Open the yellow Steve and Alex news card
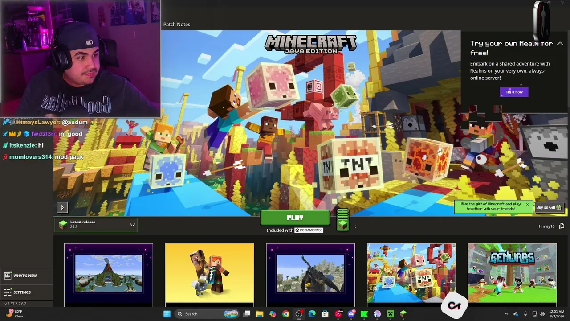The image size is (570, 321). (209, 274)
